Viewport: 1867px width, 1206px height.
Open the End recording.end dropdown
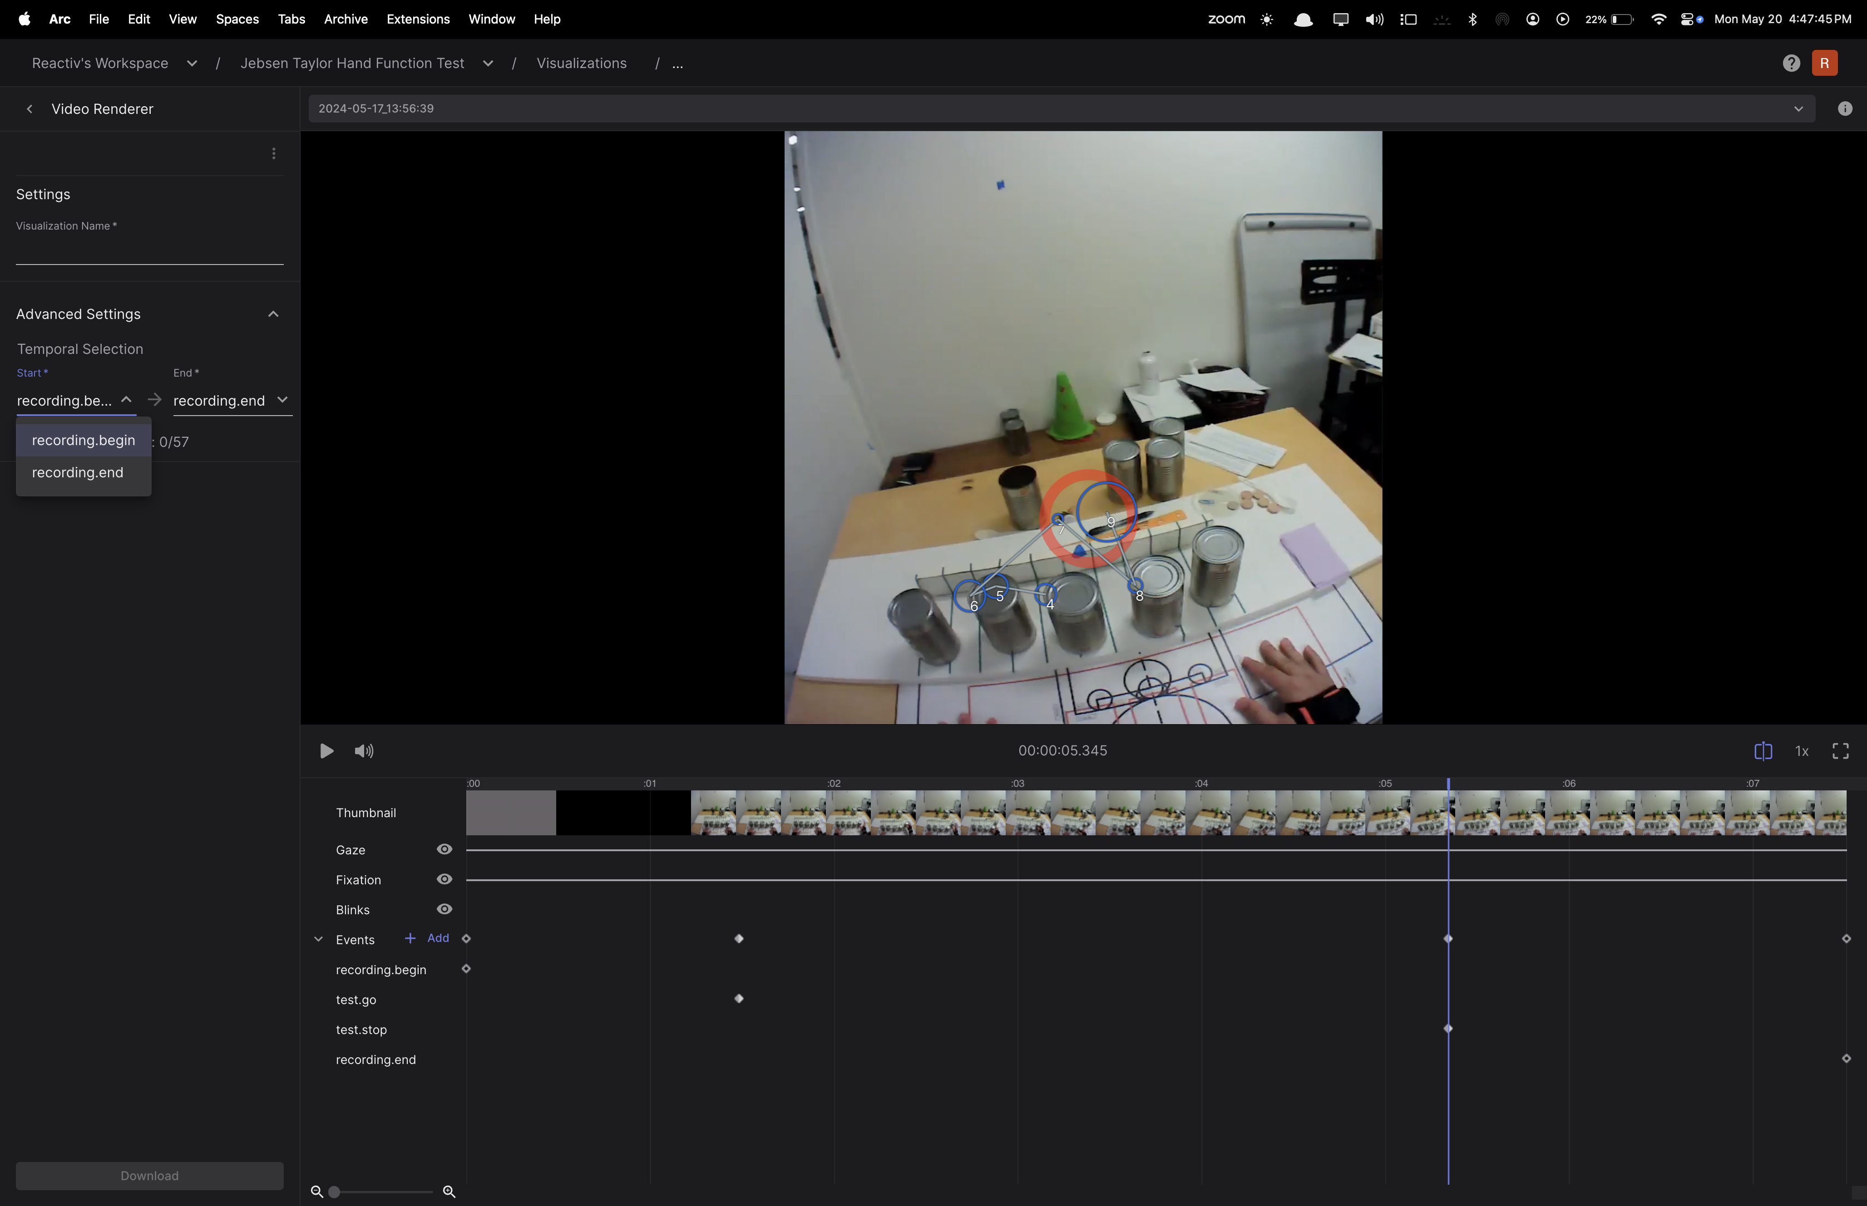point(232,400)
